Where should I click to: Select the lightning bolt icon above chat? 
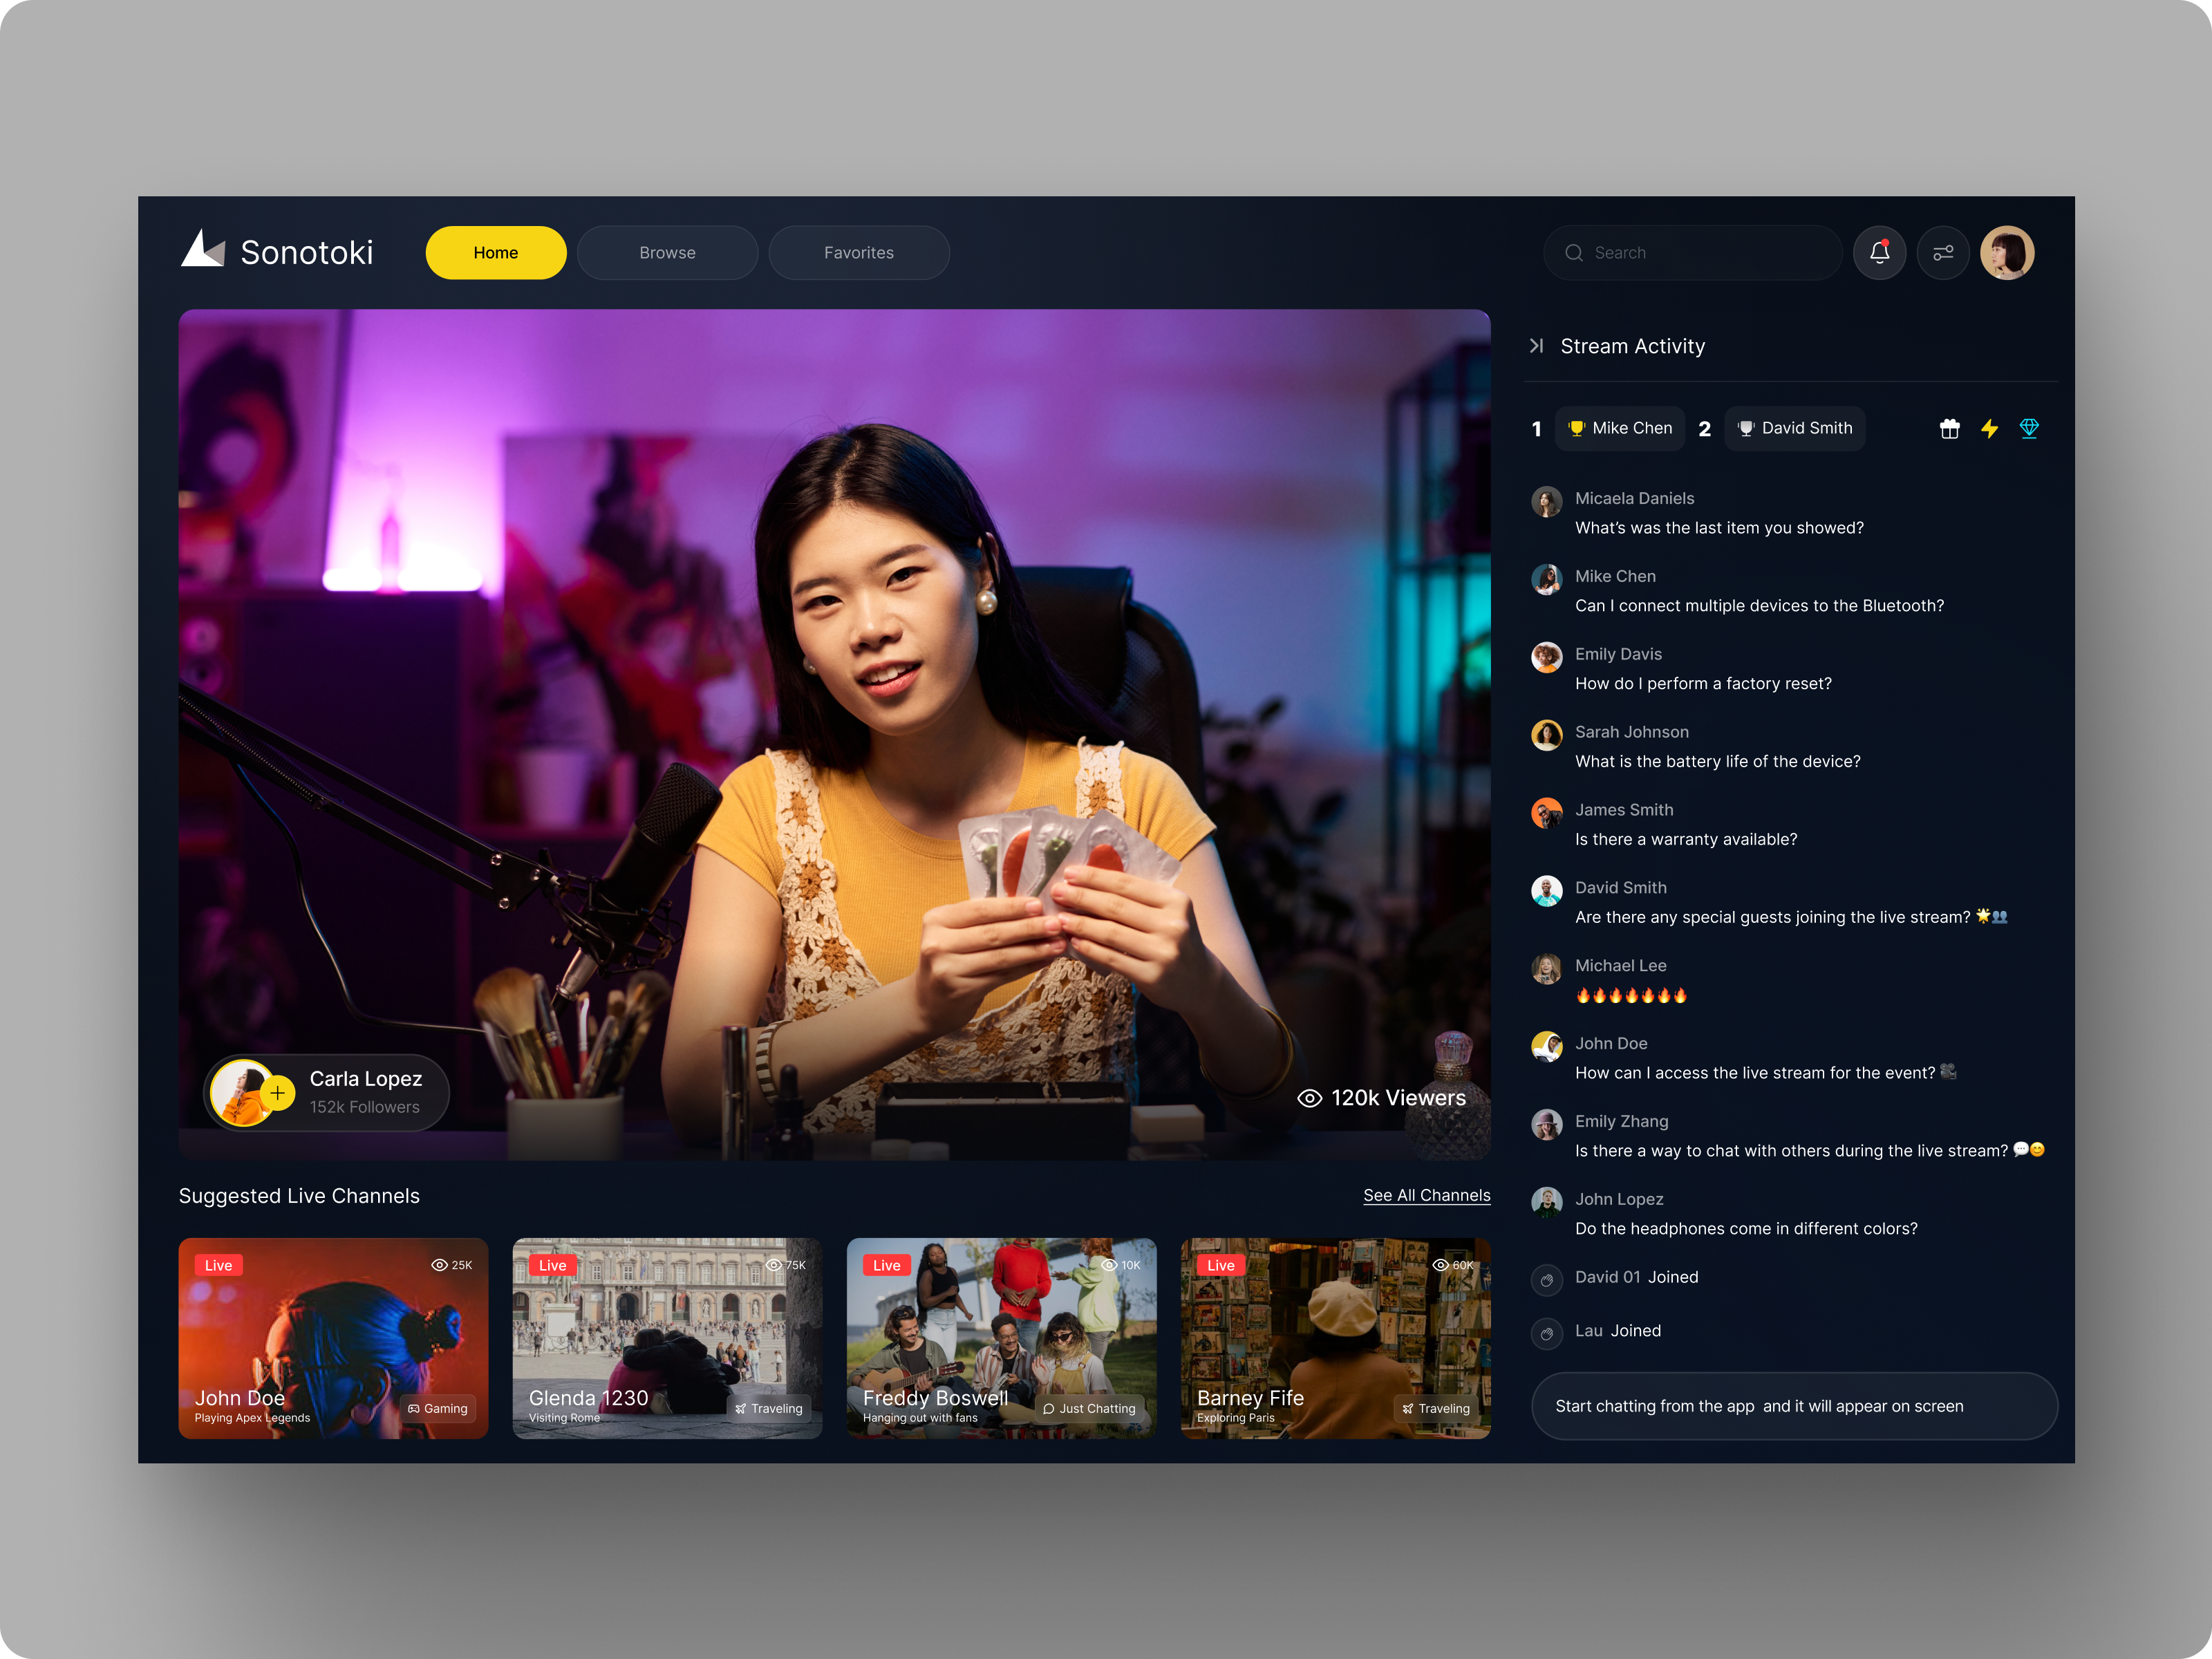1990,428
